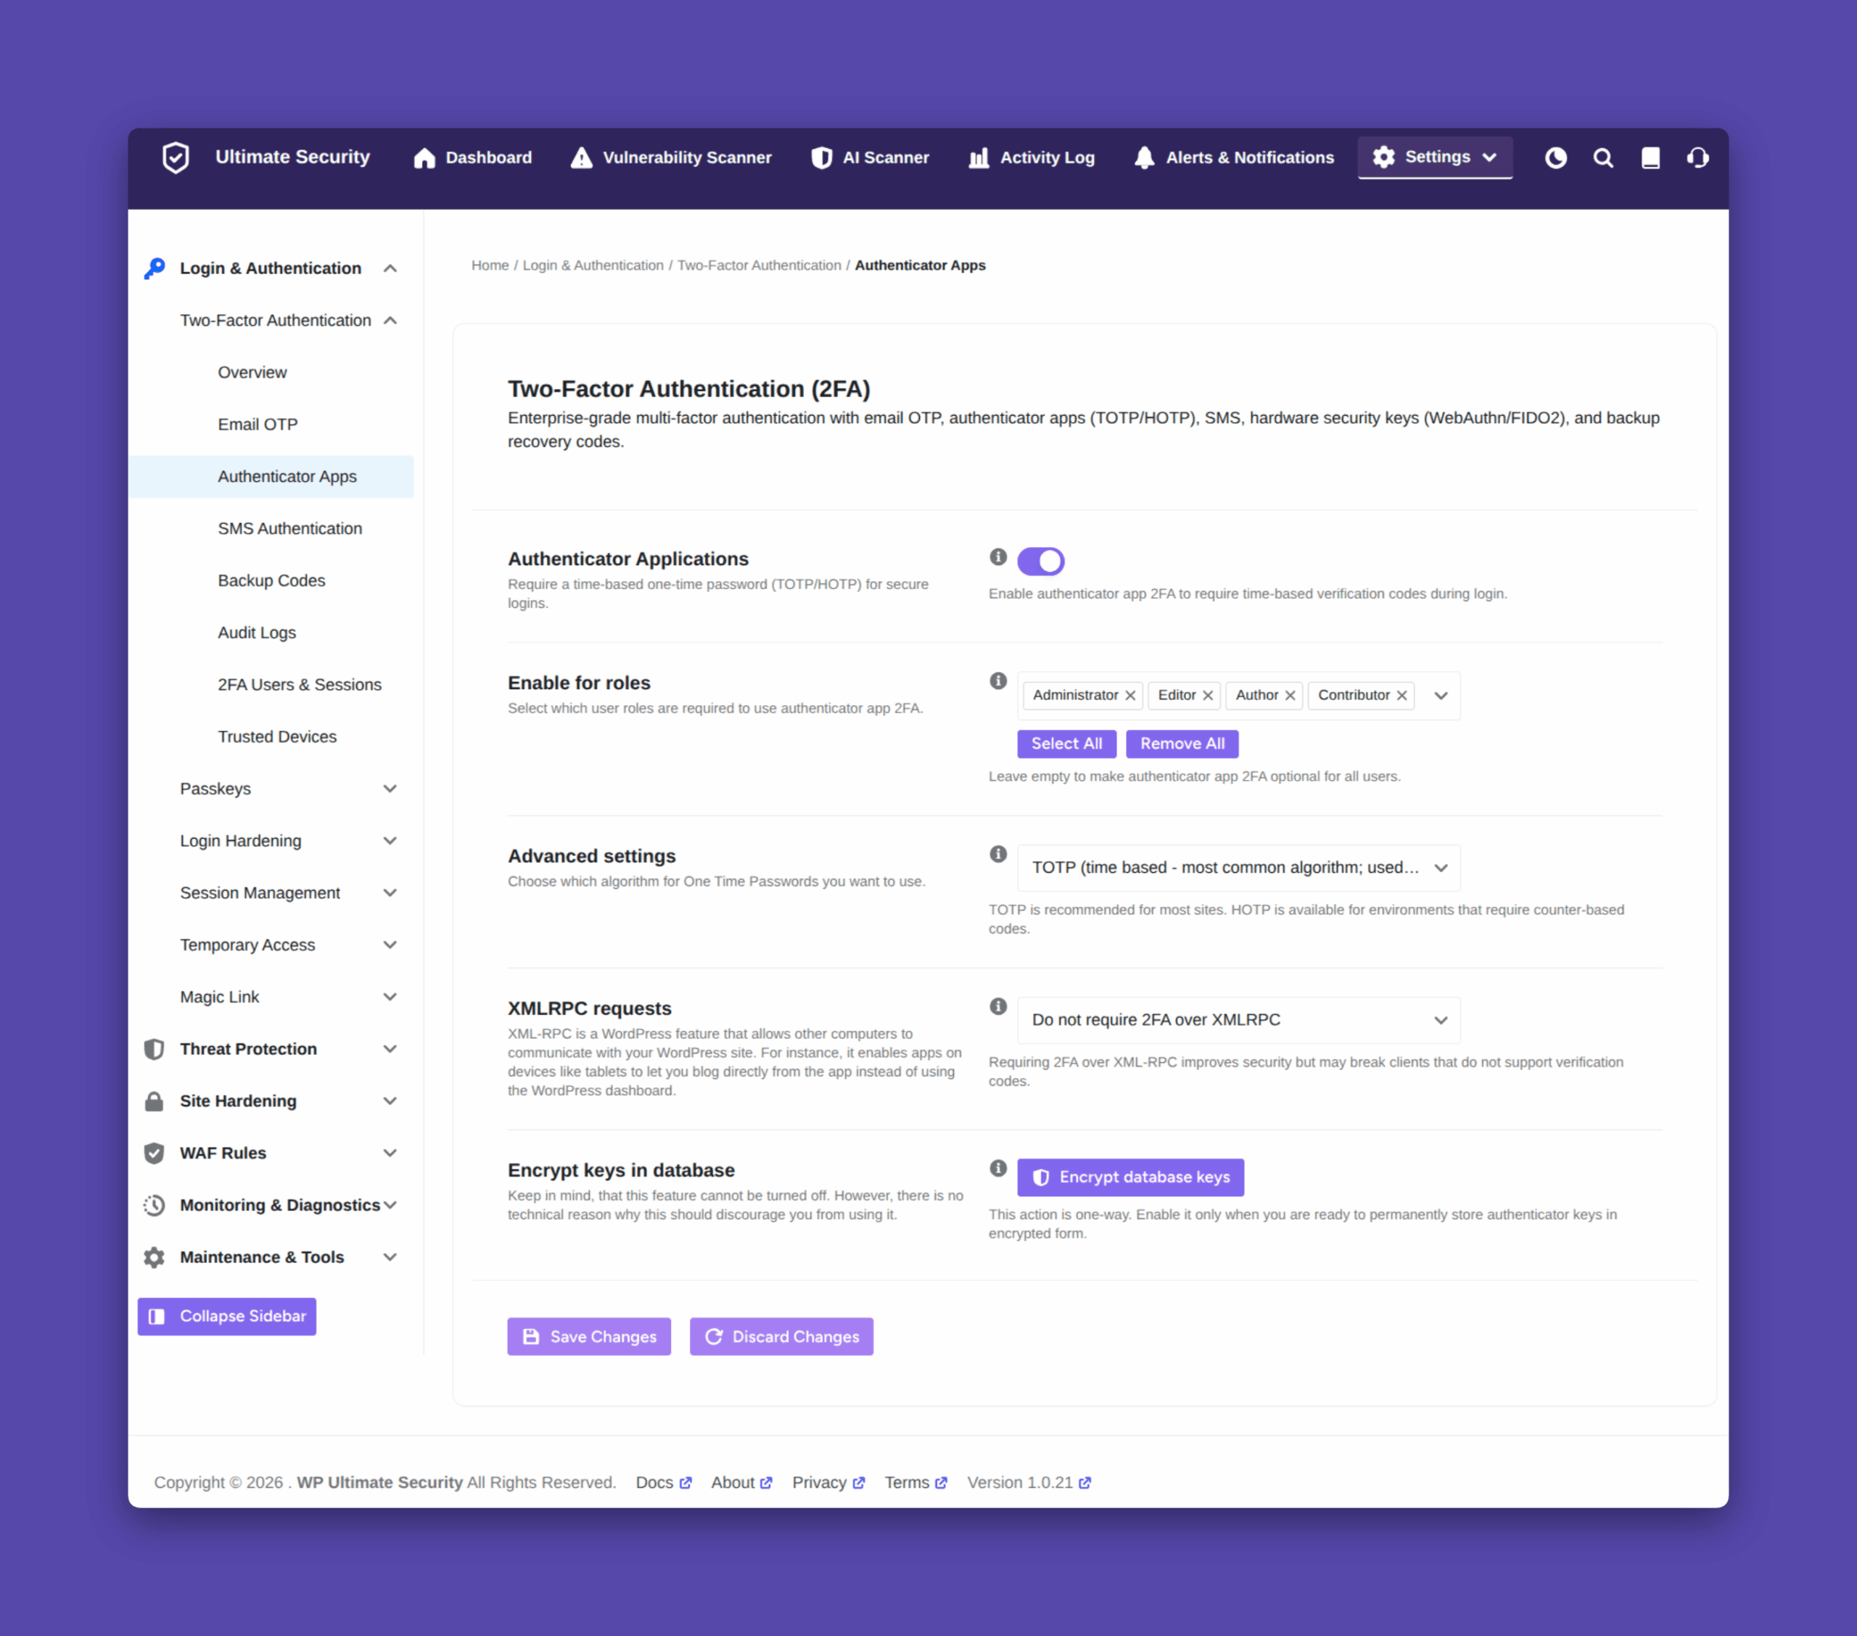The image size is (1857, 1636).
Task: Click the Collapse Sidebar button
Action: 227,1316
